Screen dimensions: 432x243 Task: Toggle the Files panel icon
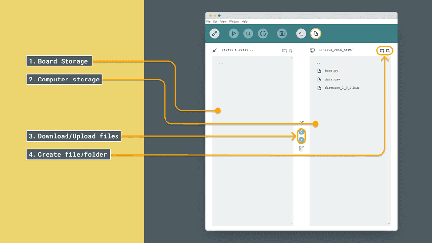click(316, 33)
